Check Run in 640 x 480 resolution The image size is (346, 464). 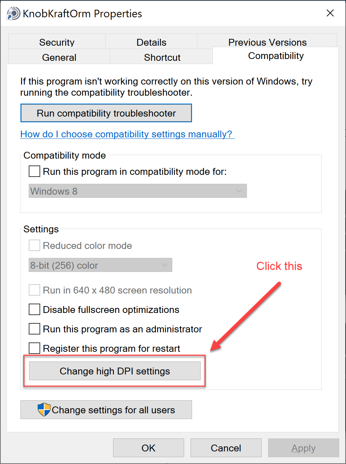[x=34, y=290]
